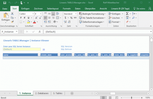Collapse the ribbon with the up chevron
Image resolution: width=153 pixels, height=99 pixels.
151,26
